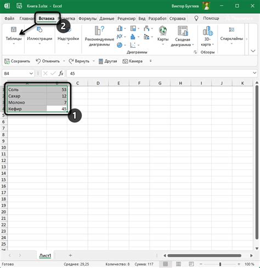Switch to Normal view in status bar
Image resolution: width=260 pixels, height=268 pixels.
166,264
